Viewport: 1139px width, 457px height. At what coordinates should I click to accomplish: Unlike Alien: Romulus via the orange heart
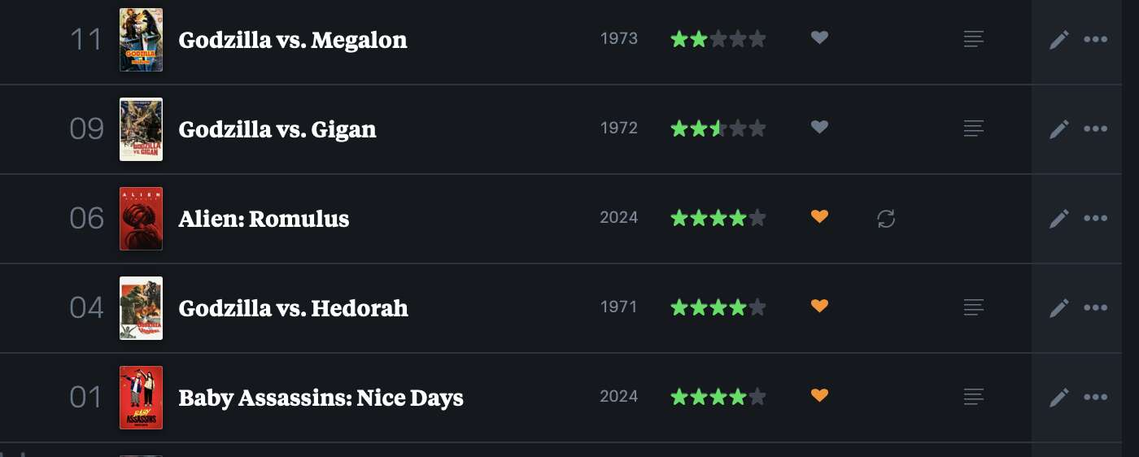(x=819, y=216)
